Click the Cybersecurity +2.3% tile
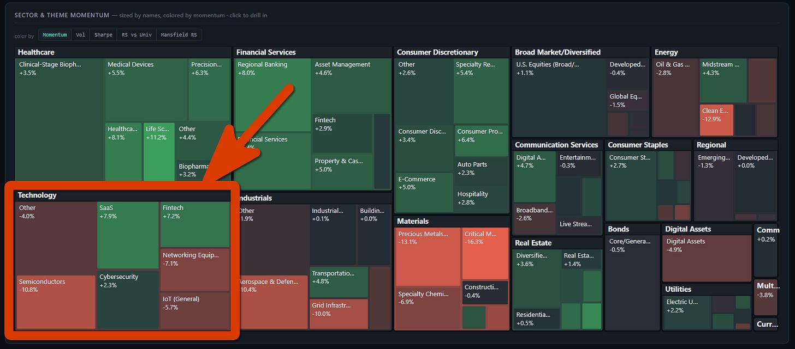This screenshot has width=795, height=349. (x=128, y=300)
